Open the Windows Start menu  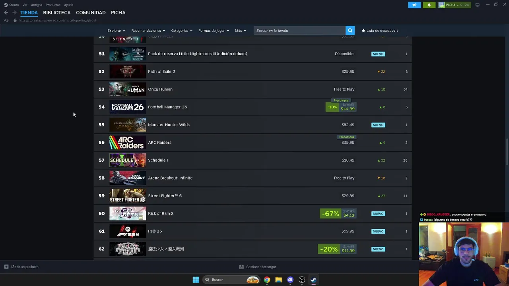point(196,280)
